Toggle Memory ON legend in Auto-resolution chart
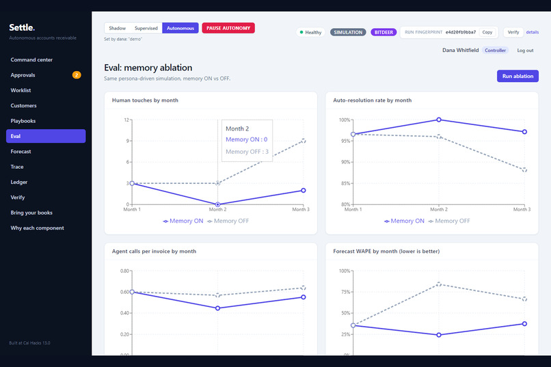The width and height of the screenshot is (551, 367). [404, 221]
